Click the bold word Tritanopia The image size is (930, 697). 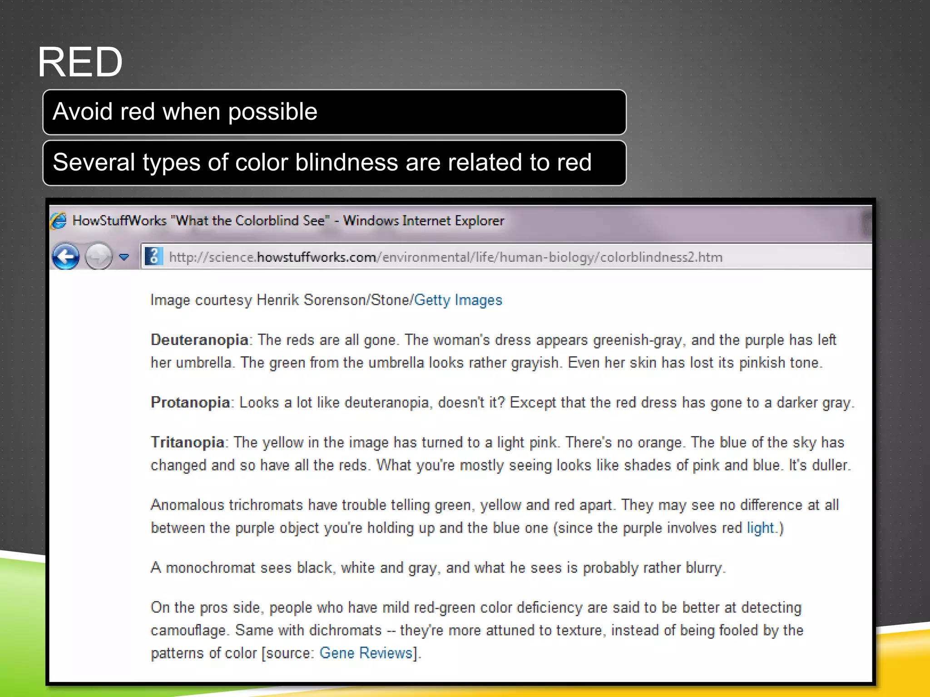click(x=188, y=442)
